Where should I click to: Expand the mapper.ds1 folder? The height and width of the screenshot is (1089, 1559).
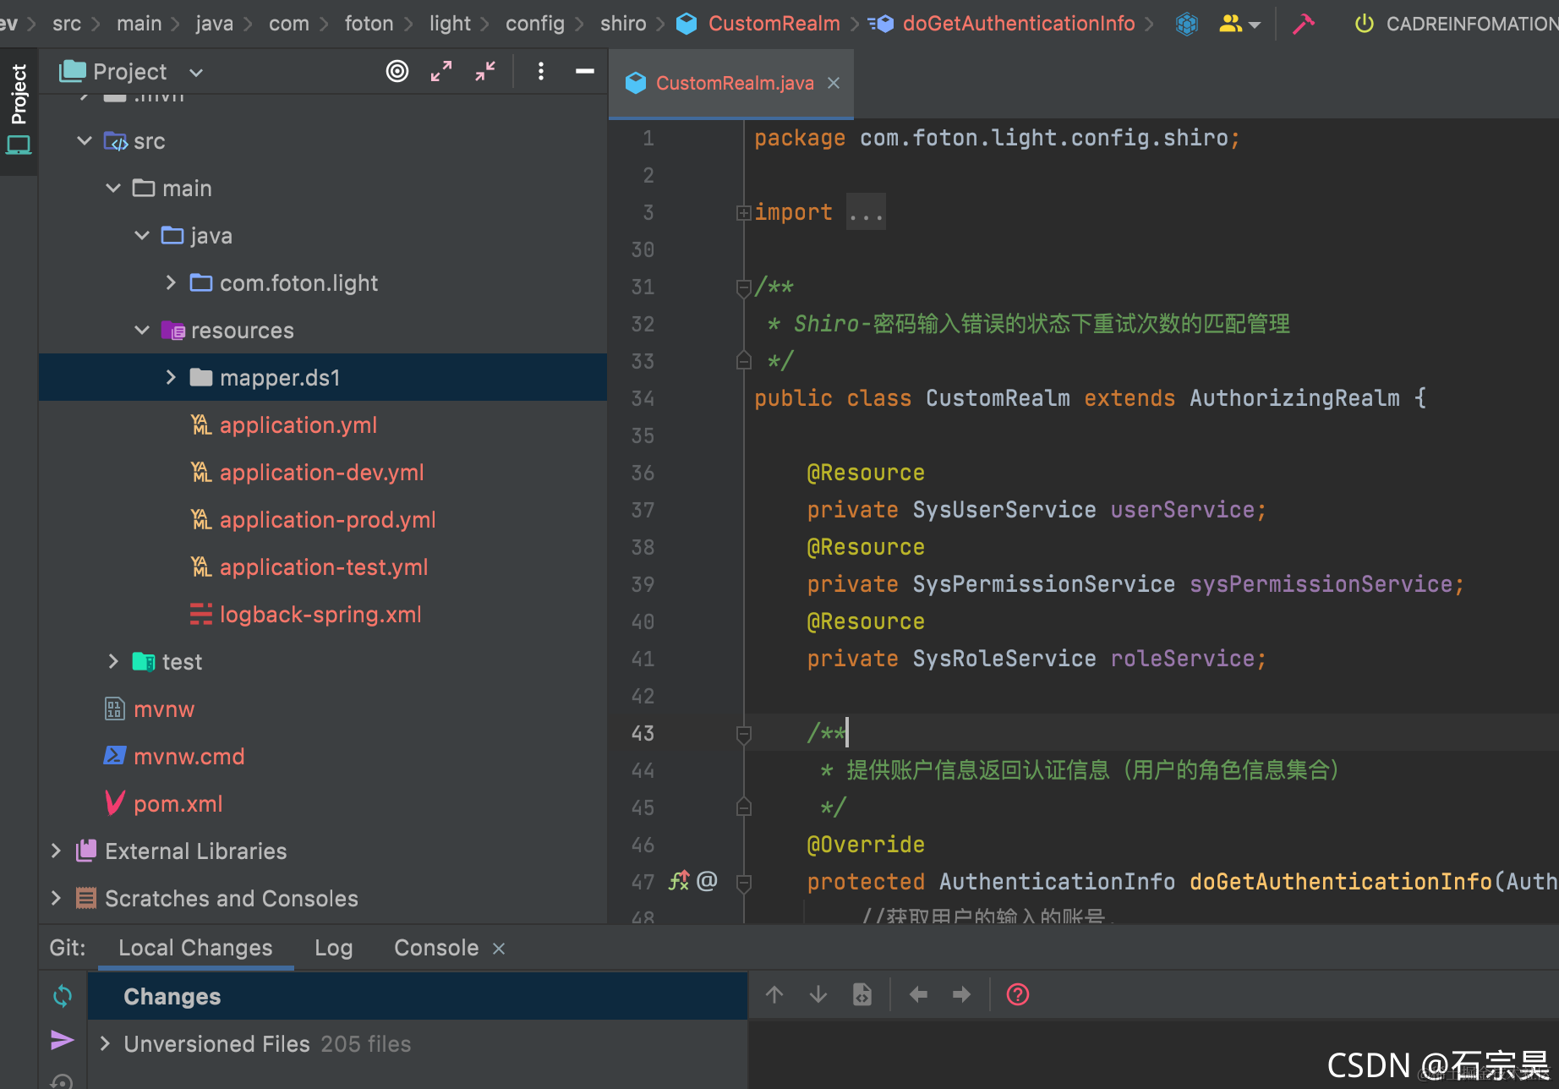pyautogui.click(x=171, y=377)
